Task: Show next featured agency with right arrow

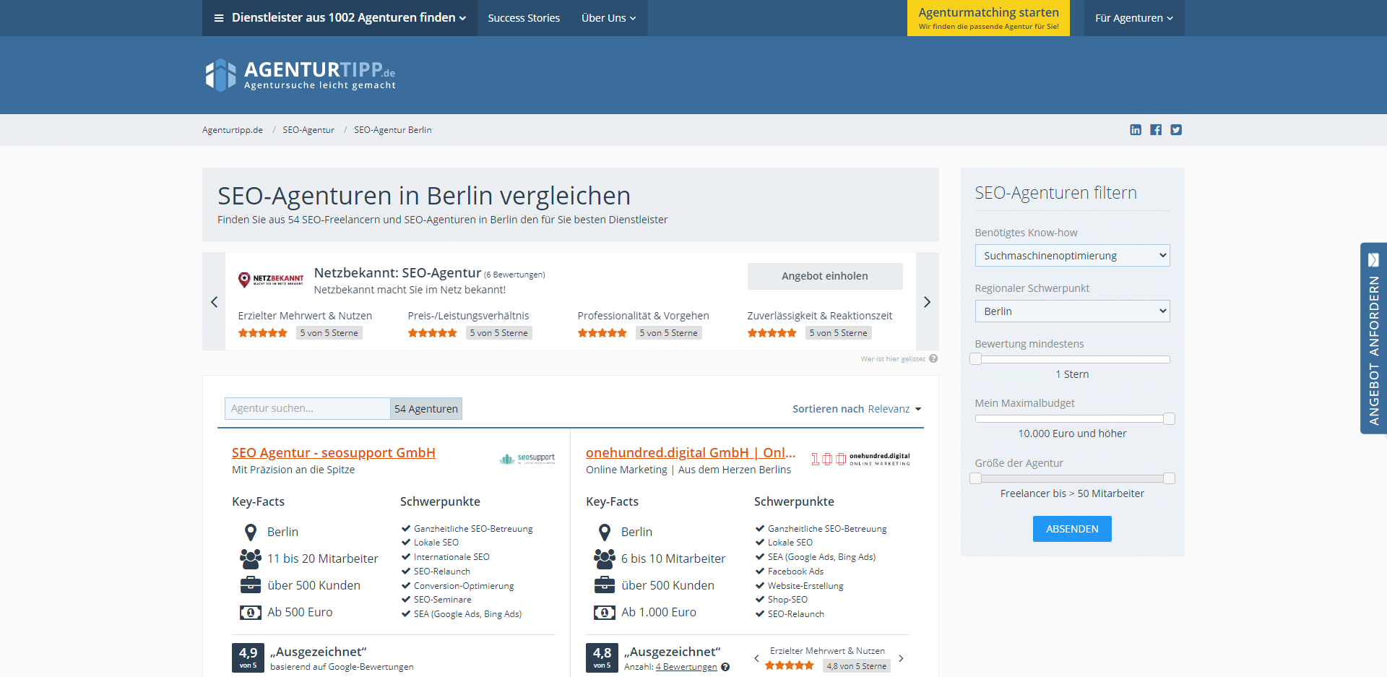Action: pyautogui.click(x=927, y=302)
